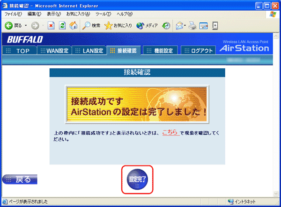281x207 pixels.
Task: Open the お気に入り(A) menu
Action: click(78, 14)
